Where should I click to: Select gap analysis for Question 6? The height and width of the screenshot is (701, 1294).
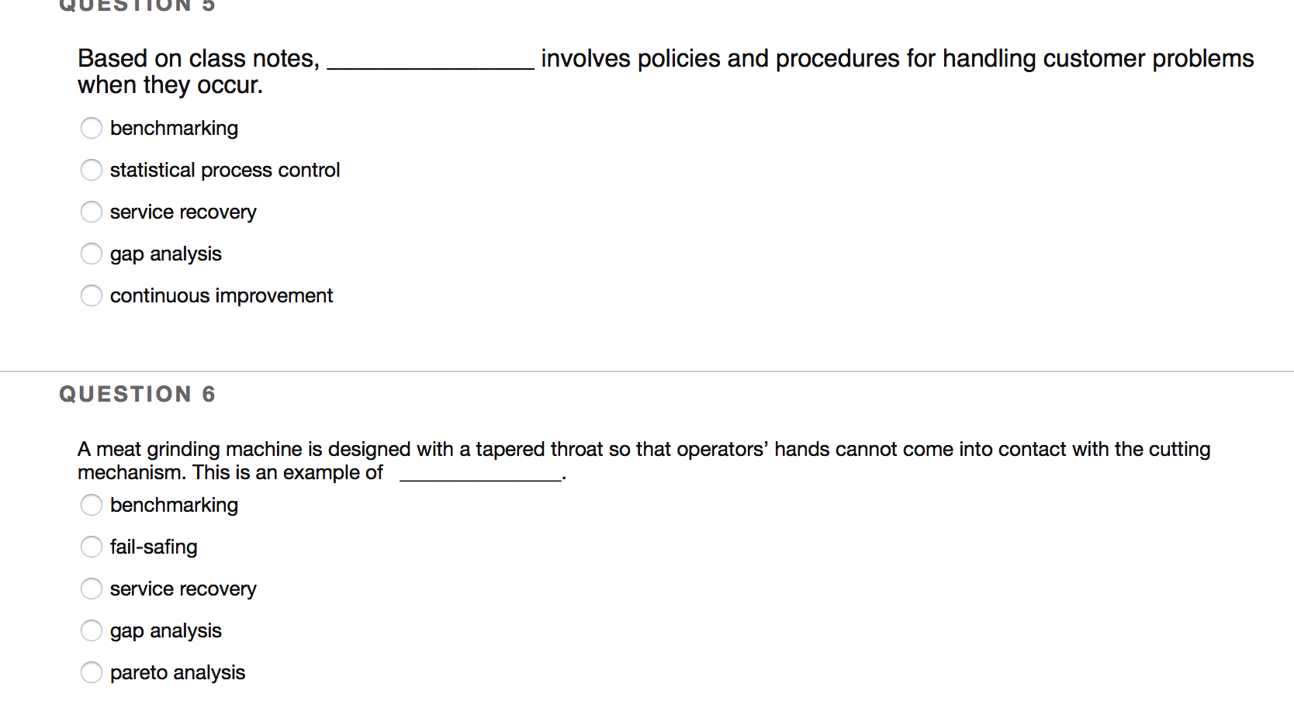coord(92,630)
